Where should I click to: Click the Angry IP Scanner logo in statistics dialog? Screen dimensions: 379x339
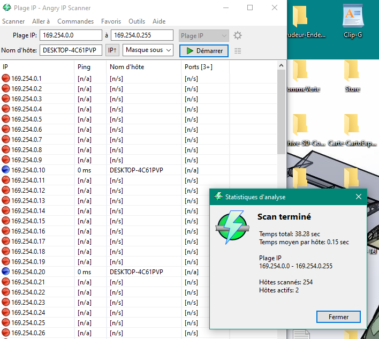click(x=232, y=227)
